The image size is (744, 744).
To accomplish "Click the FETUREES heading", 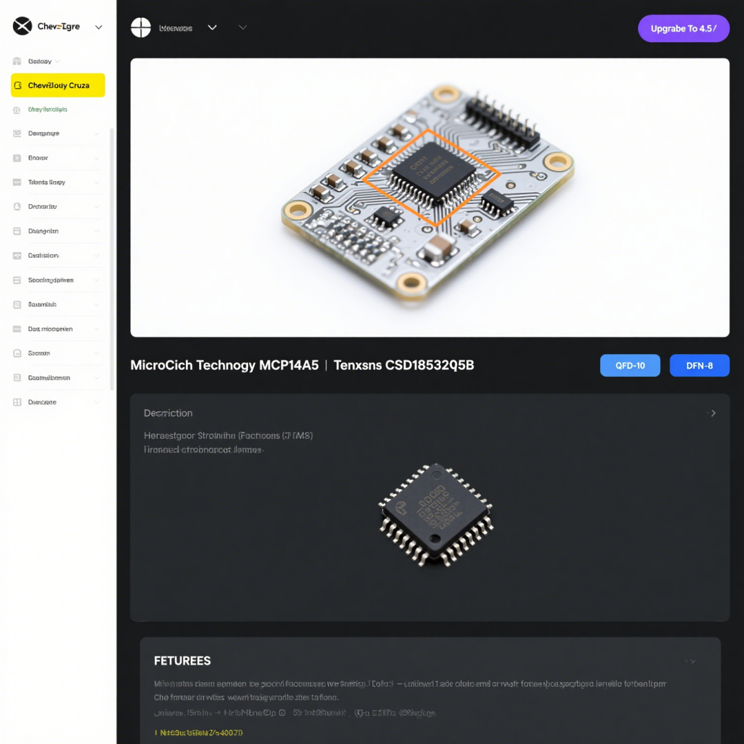I will pos(182,661).
